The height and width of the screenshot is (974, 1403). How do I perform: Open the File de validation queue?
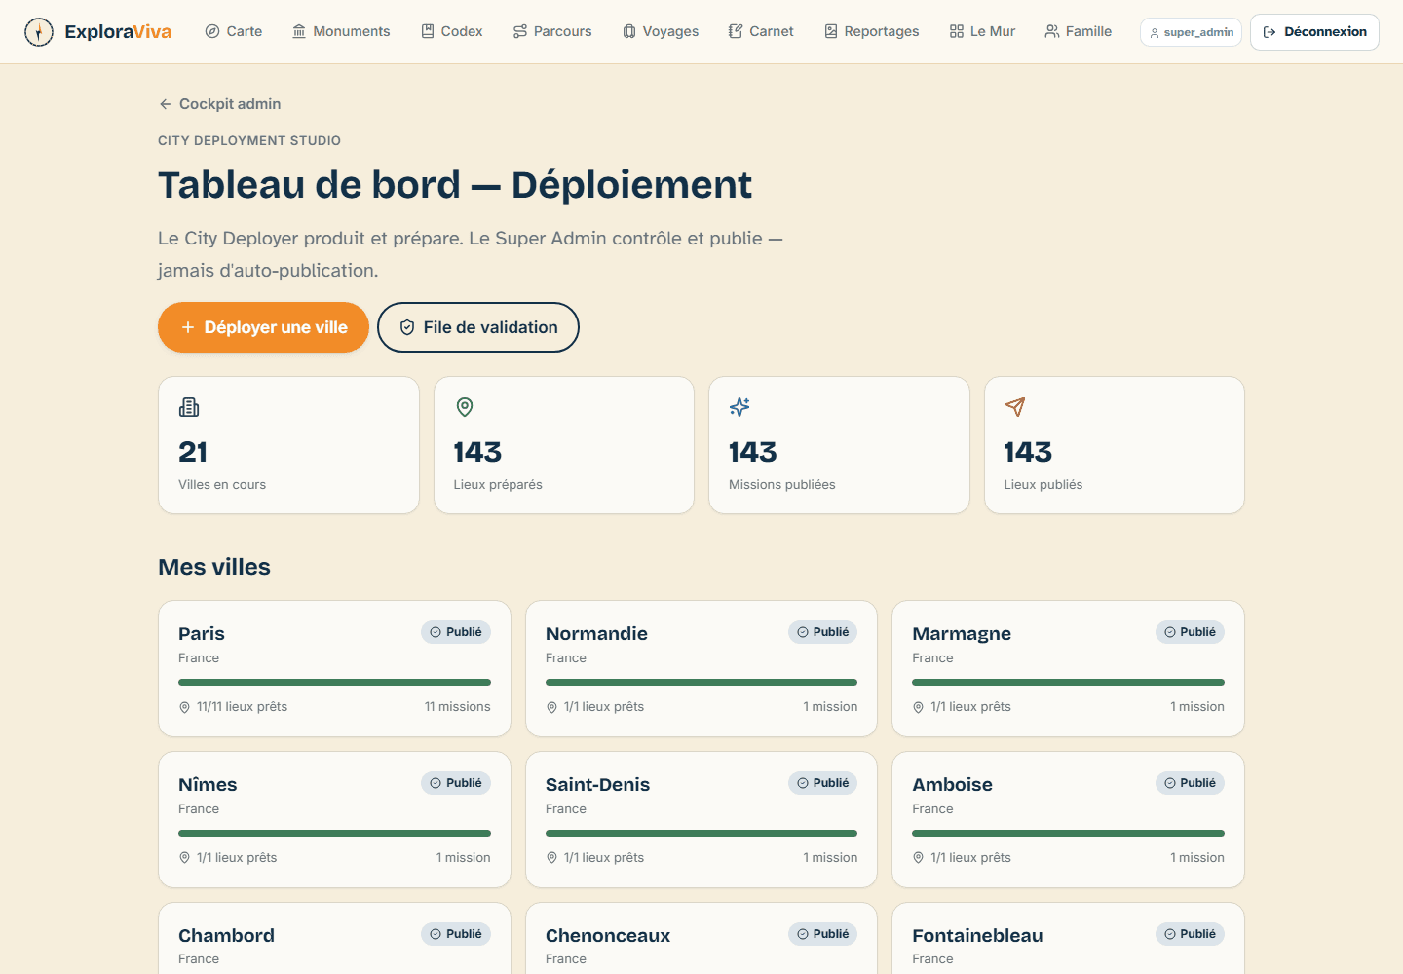click(478, 327)
